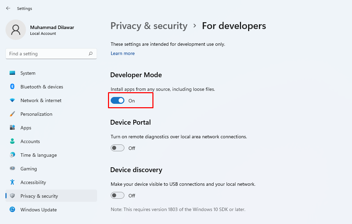Viewport: 352px width, 224px height.
Task: Open Accounts settings page
Action: (51, 141)
